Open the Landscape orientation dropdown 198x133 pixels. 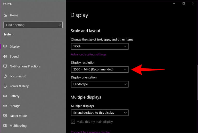[x=100, y=84]
